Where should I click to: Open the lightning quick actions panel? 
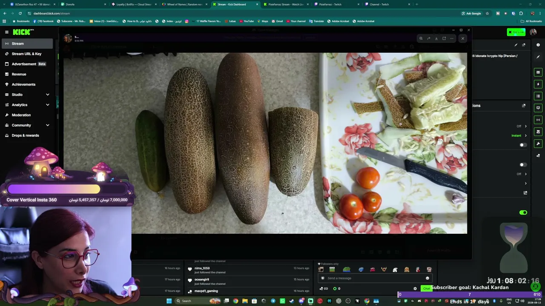tap(538, 84)
